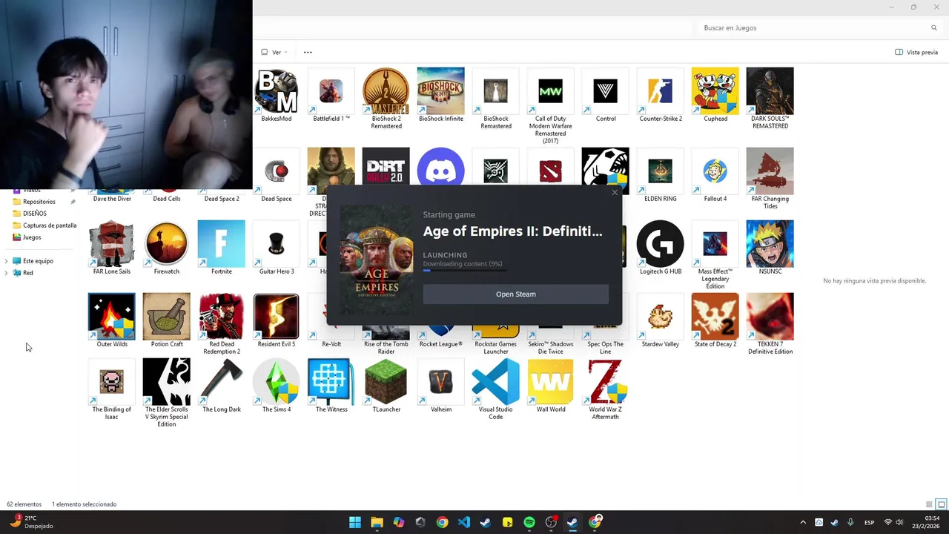Viewport: 949px width, 534px height.
Task: Show hidden system tray icons
Action: point(803,522)
